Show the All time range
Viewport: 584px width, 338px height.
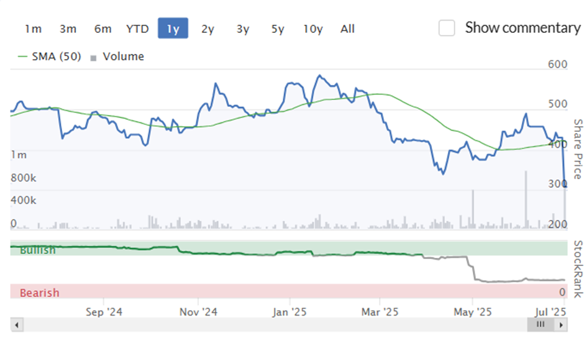coord(347,29)
